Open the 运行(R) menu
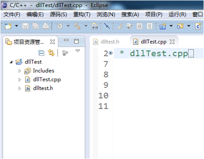 point(177,14)
